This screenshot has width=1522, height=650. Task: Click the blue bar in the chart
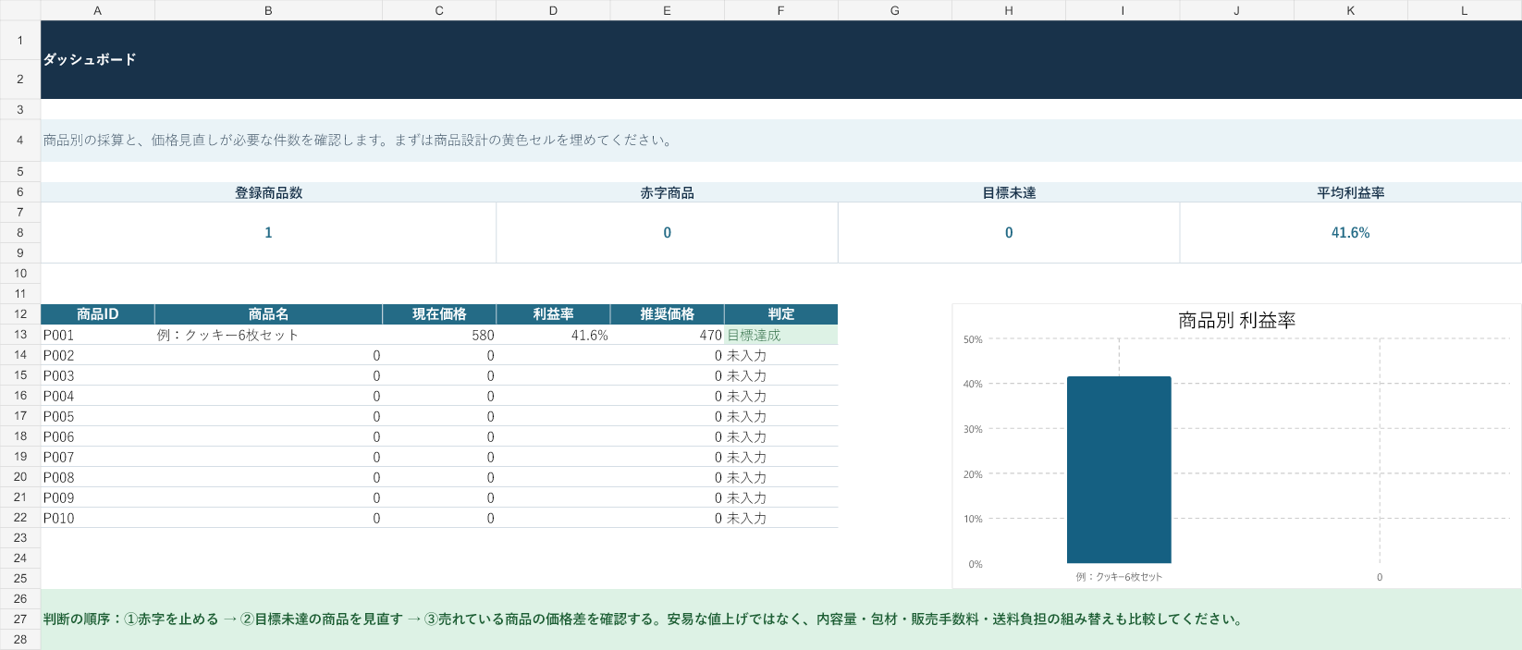pos(1119,470)
